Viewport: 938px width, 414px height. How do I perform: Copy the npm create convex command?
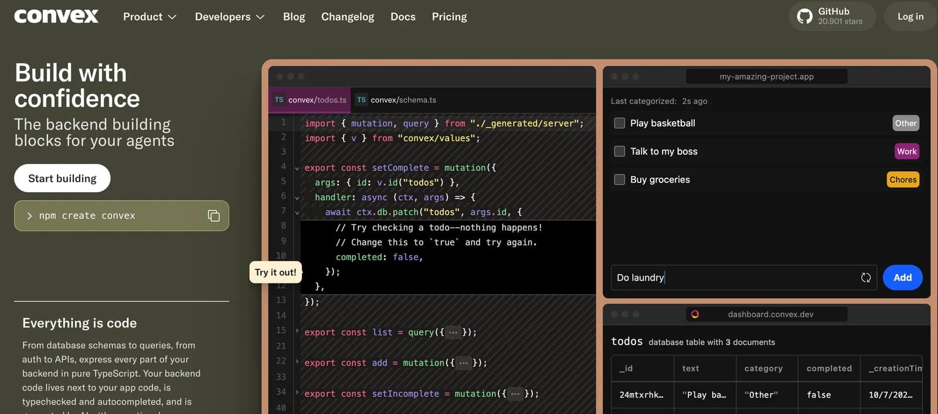click(213, 215)
